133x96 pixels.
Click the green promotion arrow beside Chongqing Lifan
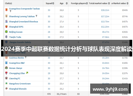(27, 73)
